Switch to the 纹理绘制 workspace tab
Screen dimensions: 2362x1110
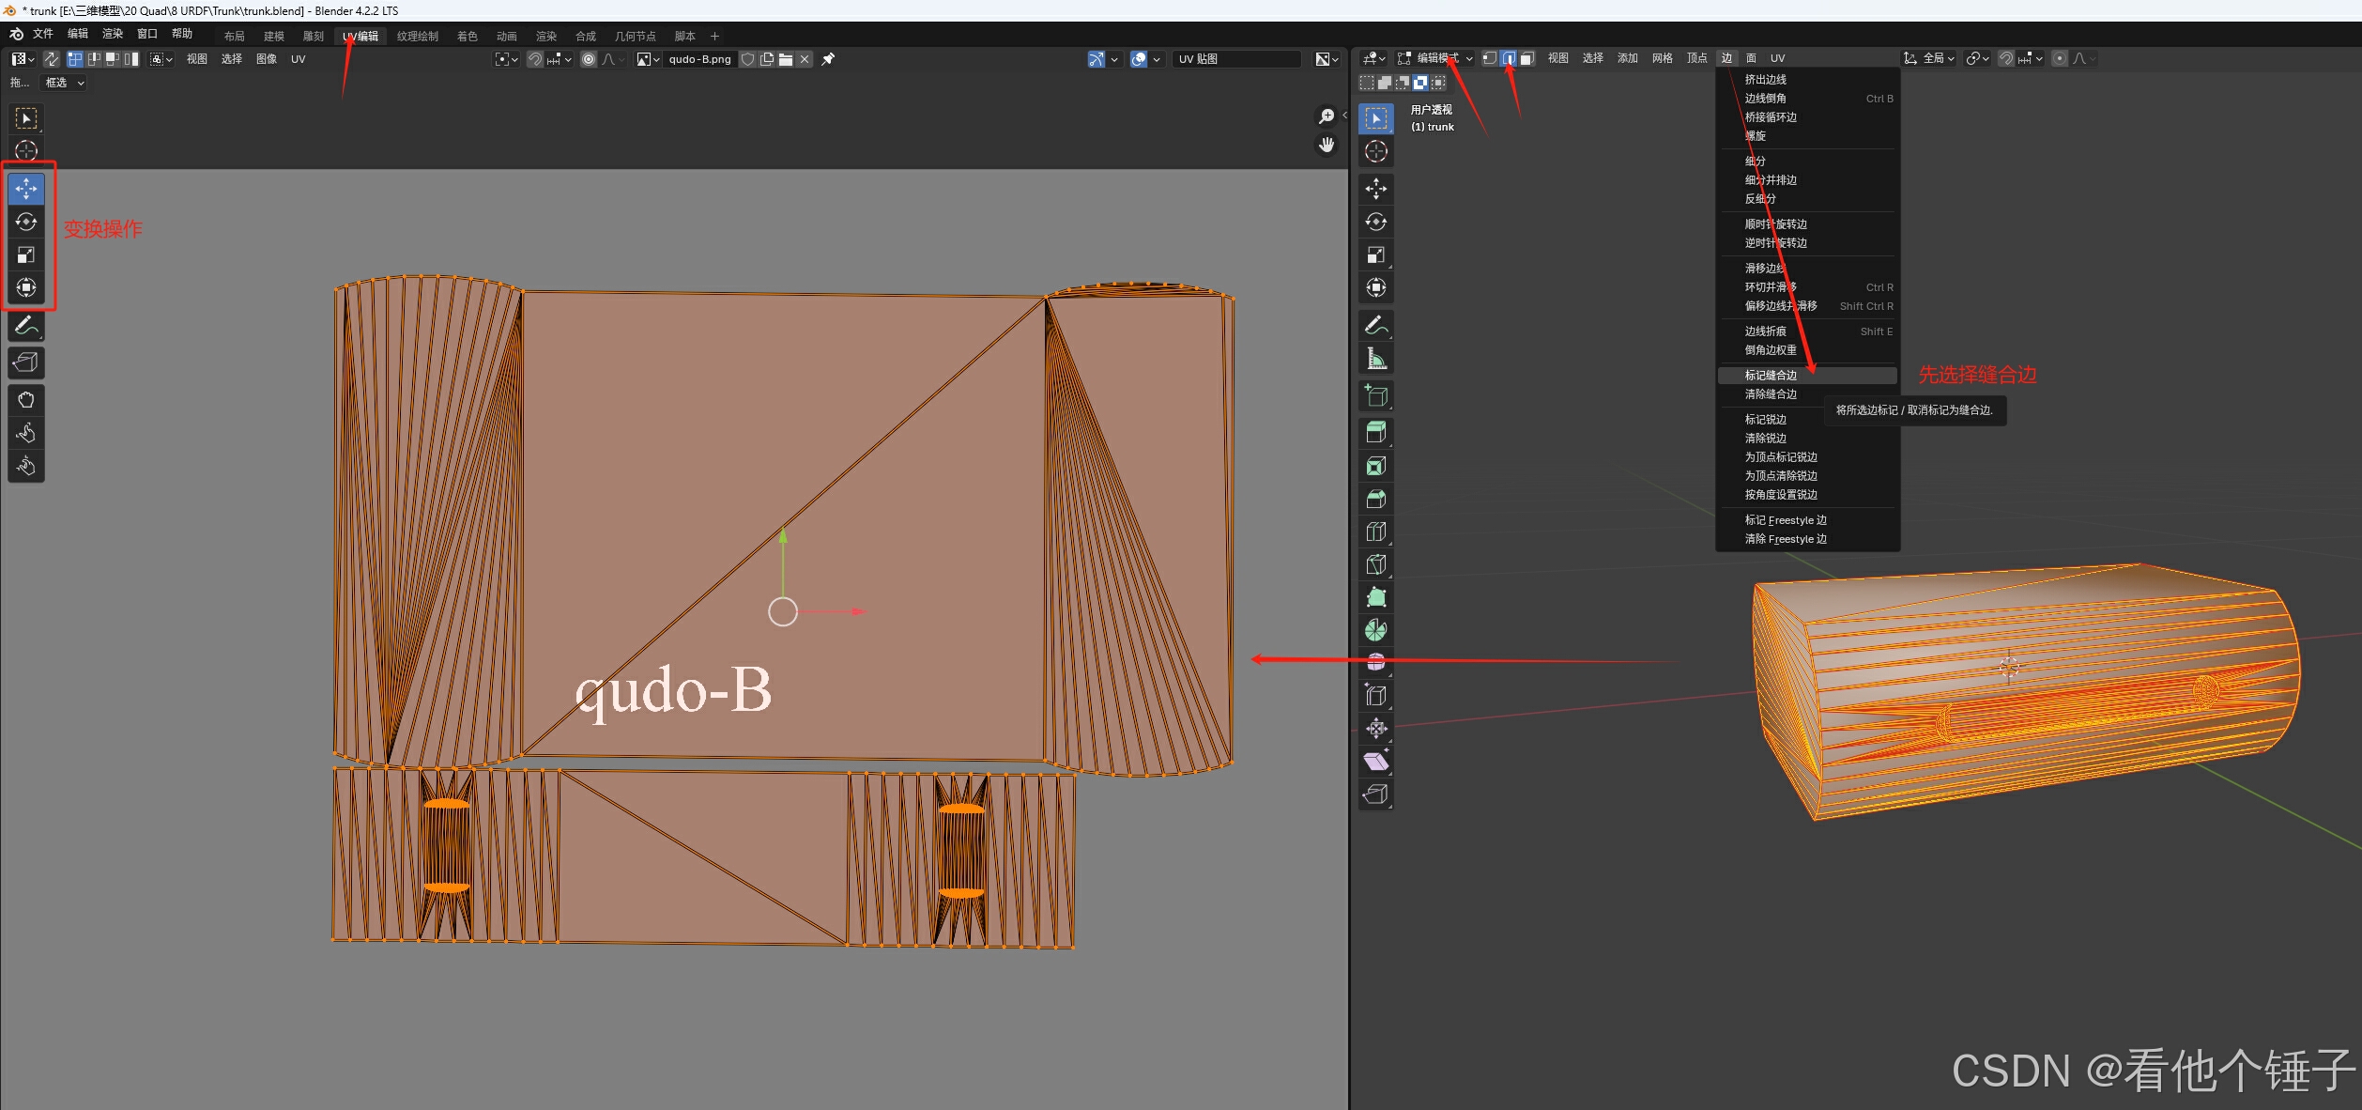coord(418,37)
